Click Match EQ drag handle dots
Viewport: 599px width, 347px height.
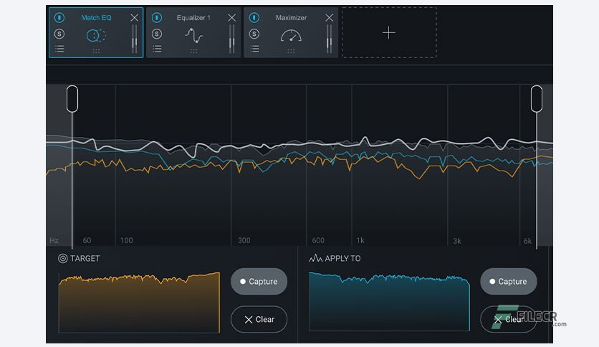pos(96,51)
